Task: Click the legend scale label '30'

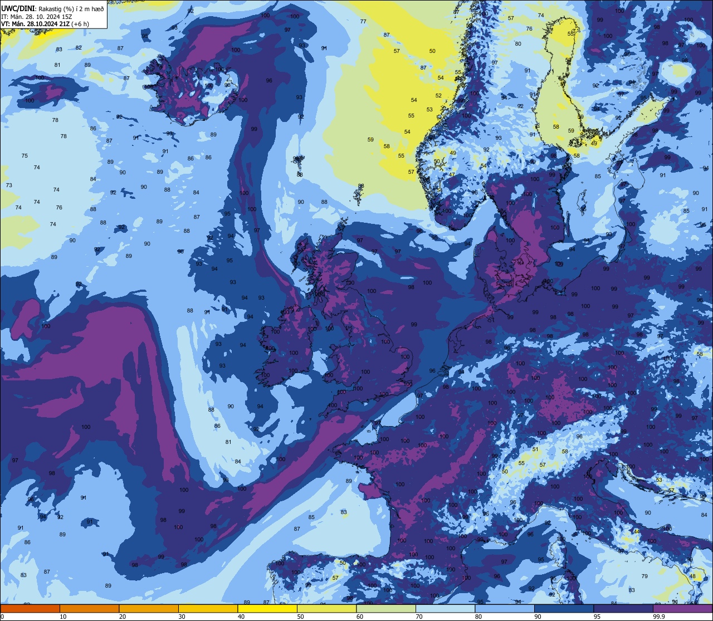Action: 182,617
